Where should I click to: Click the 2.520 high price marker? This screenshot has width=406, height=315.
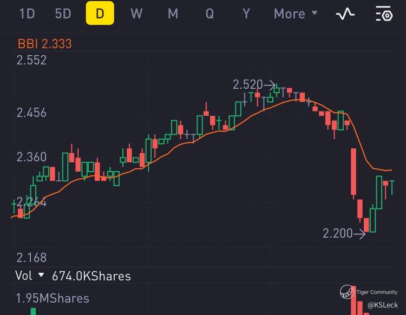click(247, 84)
